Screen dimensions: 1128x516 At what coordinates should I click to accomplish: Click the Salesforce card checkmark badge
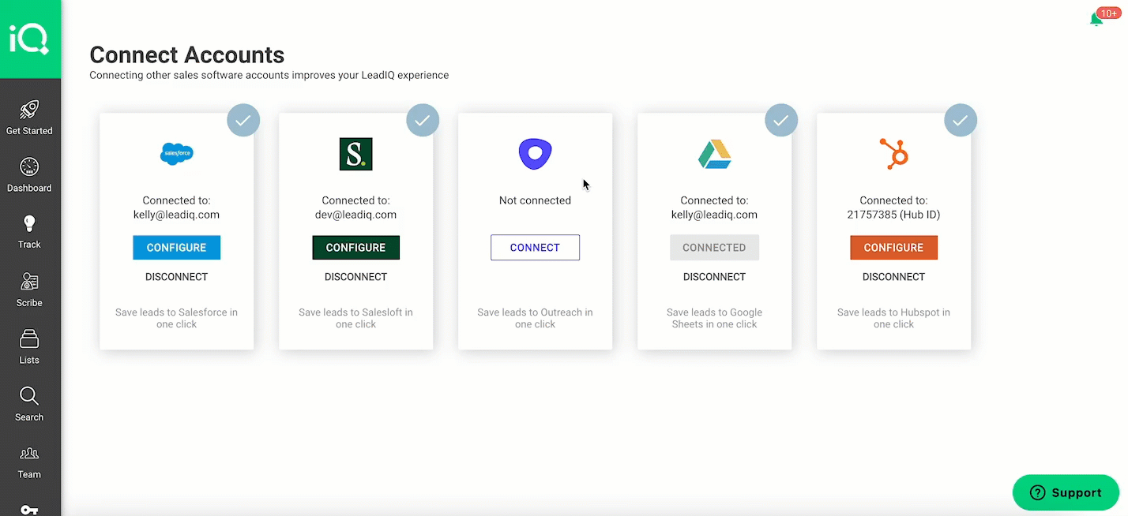(x=243, y=121)
